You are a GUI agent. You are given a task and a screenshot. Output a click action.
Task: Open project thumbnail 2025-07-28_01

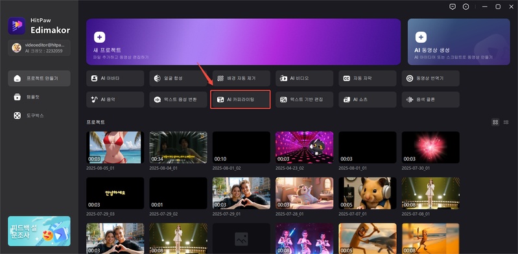coord(304,193)
